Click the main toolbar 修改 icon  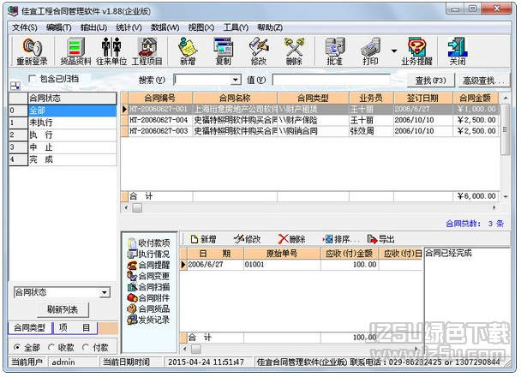[x=259, y=51]
